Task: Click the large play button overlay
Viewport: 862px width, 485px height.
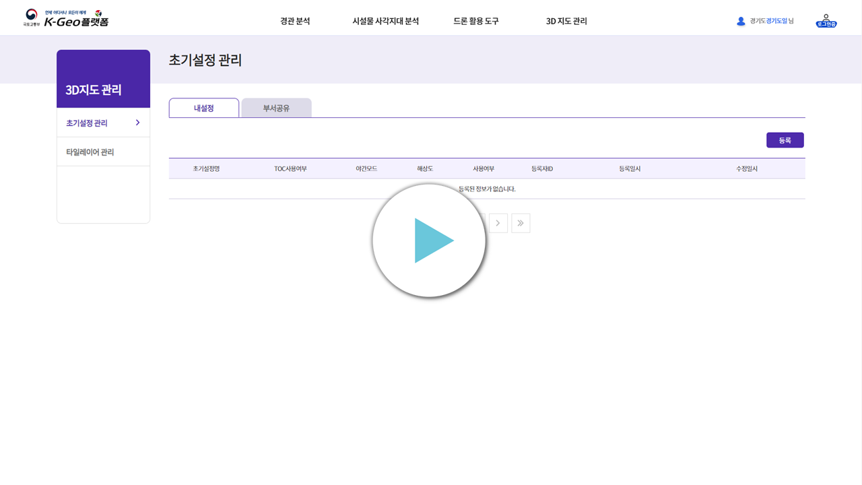Action: [x=429, y=240]
